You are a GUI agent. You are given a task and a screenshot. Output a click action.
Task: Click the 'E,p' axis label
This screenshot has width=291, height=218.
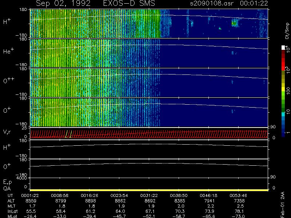7,182
